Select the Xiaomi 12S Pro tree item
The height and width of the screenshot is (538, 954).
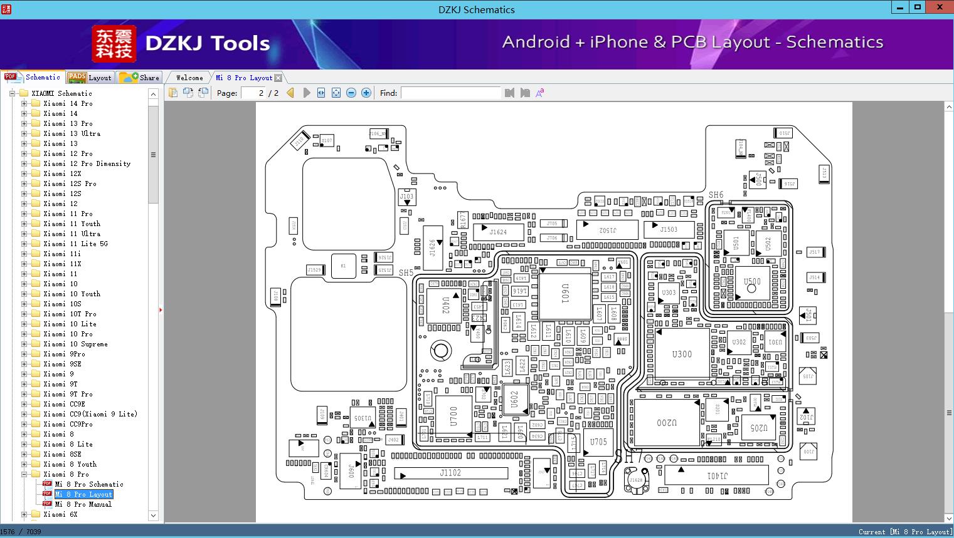(70, 184)
